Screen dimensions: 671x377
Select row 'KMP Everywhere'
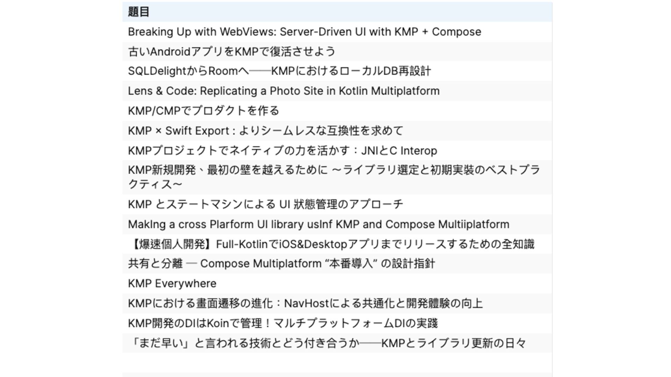point(337,283)
